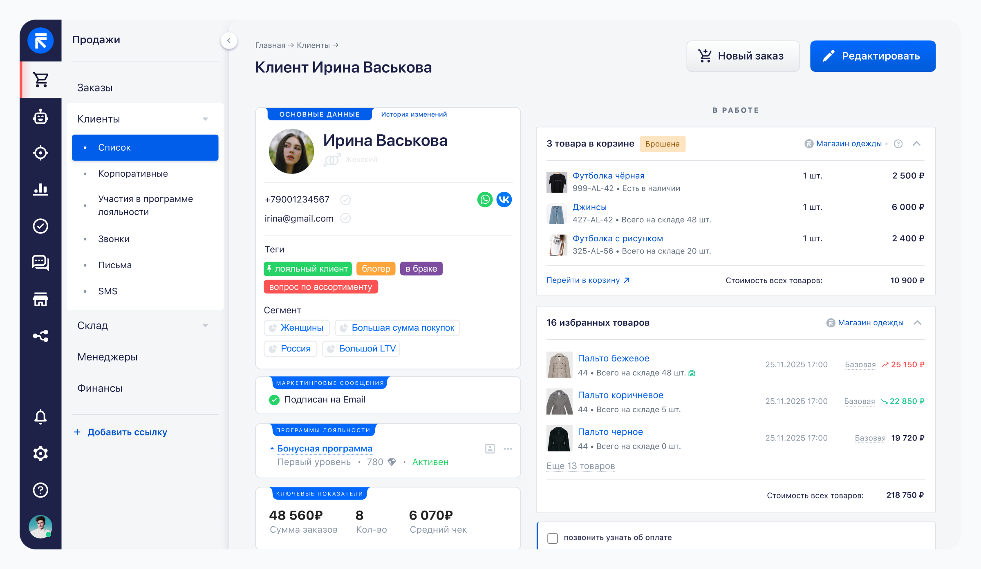Open WhatsApp chat with client
981x569 pixels.
(x=485, y=200)
